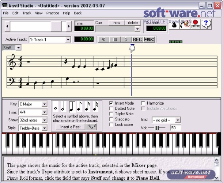
Task: Open the View menu
Action: pos(39,13)
